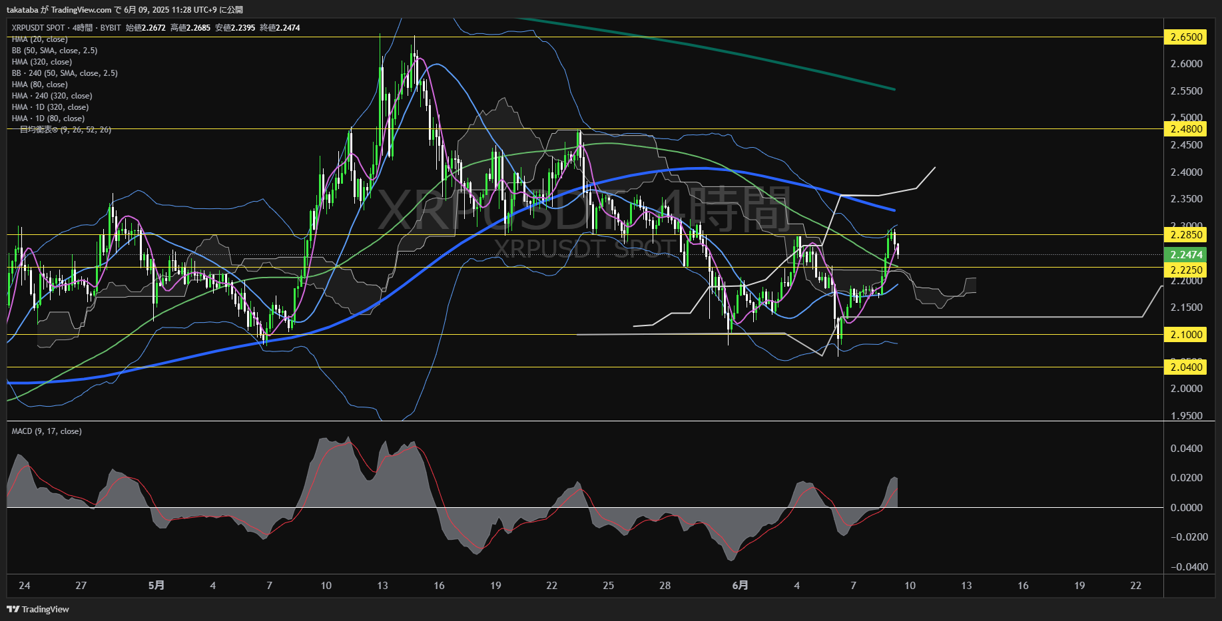Select the MACD (9, 17, close) pane legend
1222x621 pixels.
(47, 431)
